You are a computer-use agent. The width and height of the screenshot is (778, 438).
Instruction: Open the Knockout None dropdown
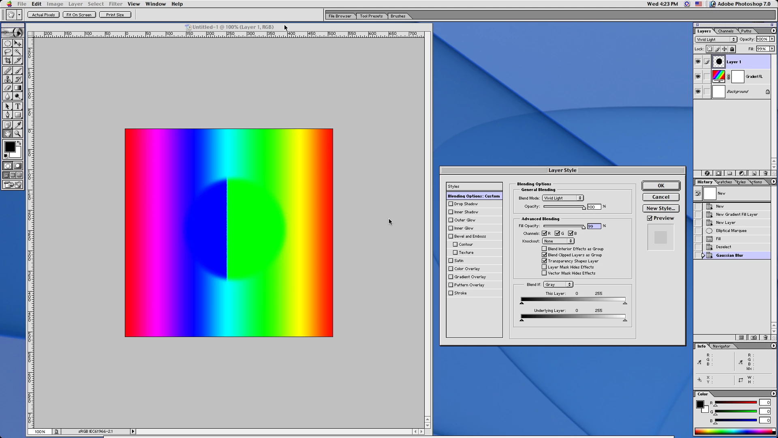558,241
